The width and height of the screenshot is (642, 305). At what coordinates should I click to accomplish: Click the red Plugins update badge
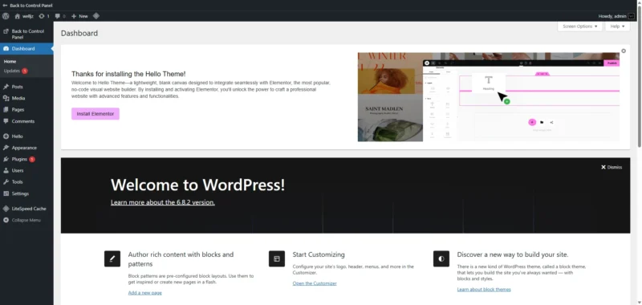click(32, 159)
